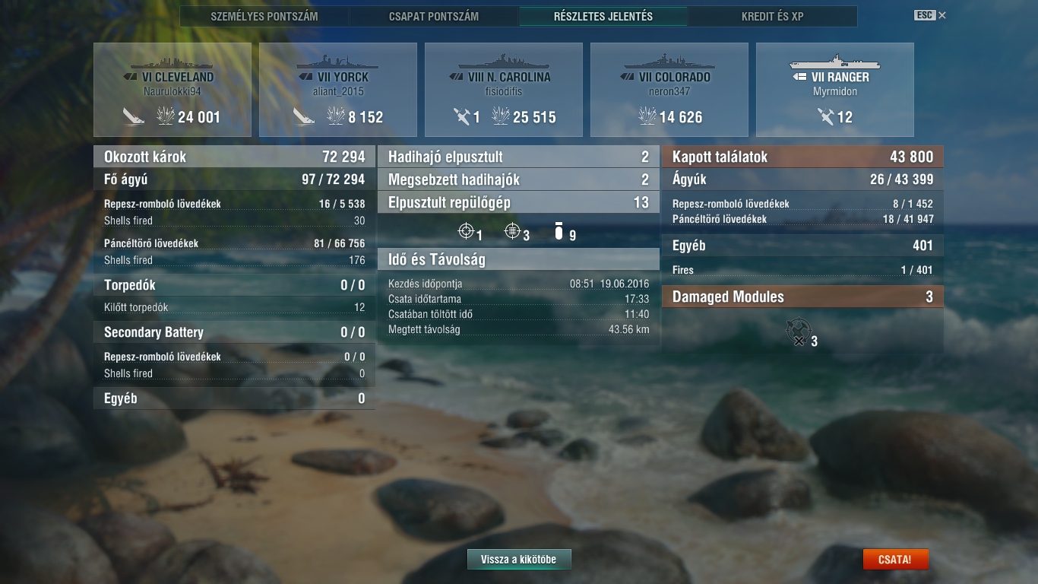Screen dimensions: 1038x584
Task: Open the Személyes Pontszám tab
Action: click(264, 16)
